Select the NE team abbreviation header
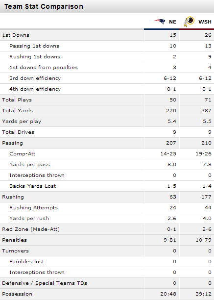This screenshot has width=214, height=300. pos(172,22)
